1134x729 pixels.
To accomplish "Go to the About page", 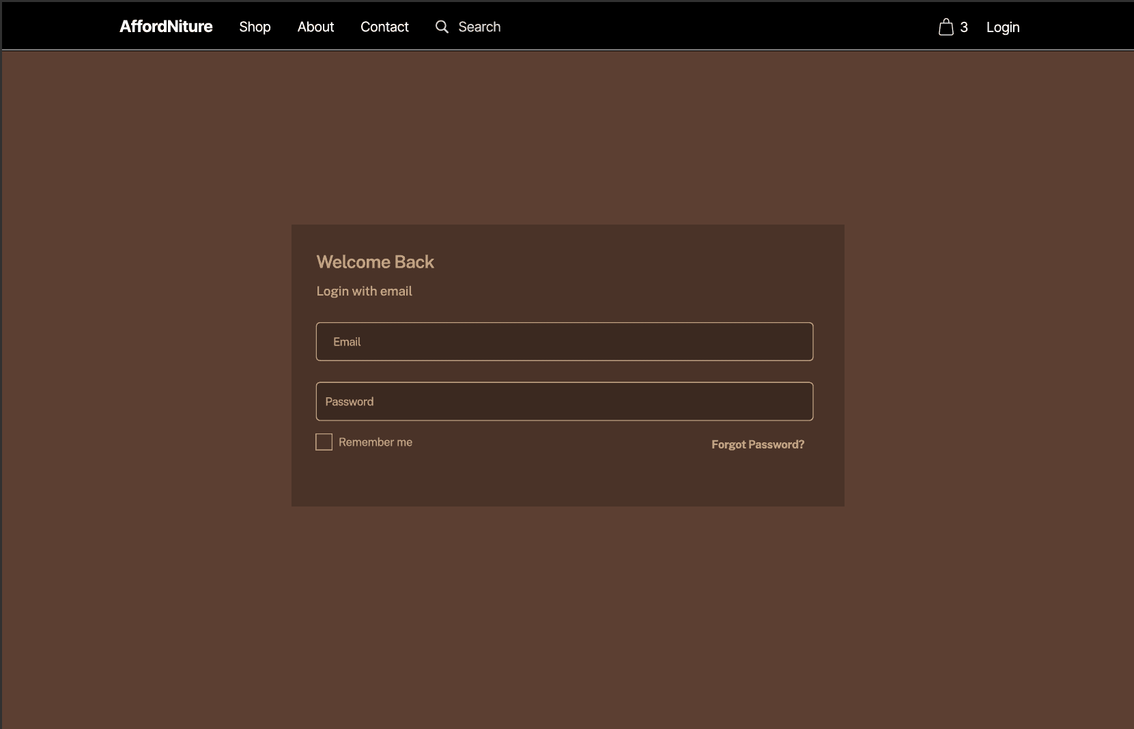I will [315, 27].
